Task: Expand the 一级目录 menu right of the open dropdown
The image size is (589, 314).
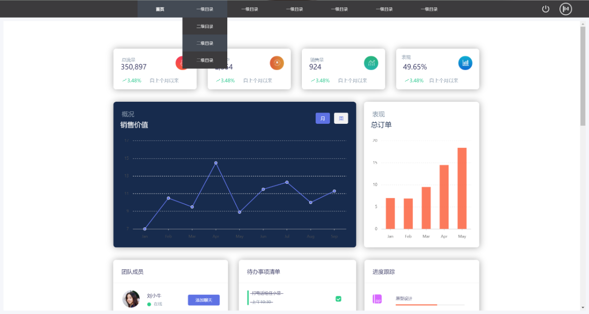Action: click(x=249, y=9)
